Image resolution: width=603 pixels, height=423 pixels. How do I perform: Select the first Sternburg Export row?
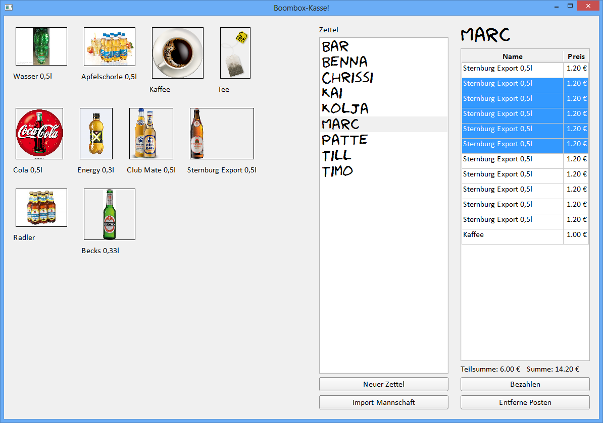tap(525, 70)
